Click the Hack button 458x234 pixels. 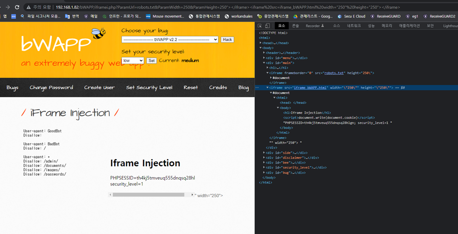point(227,40)
